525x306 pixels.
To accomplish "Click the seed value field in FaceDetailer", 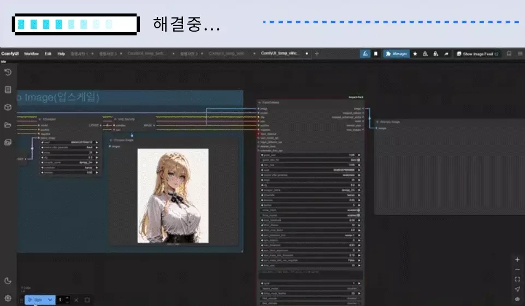I will 310,170.
